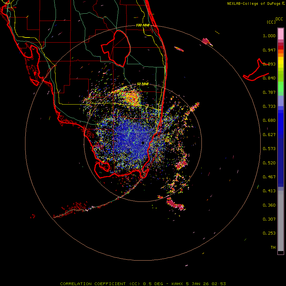Pick the gray bottom section of color bar

pyautogui.click(x=281, y=221)
